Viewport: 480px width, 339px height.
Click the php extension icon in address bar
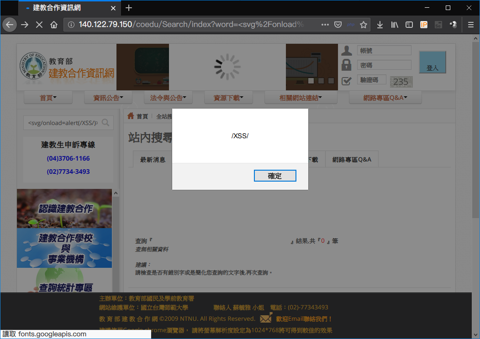pos(351,25)
